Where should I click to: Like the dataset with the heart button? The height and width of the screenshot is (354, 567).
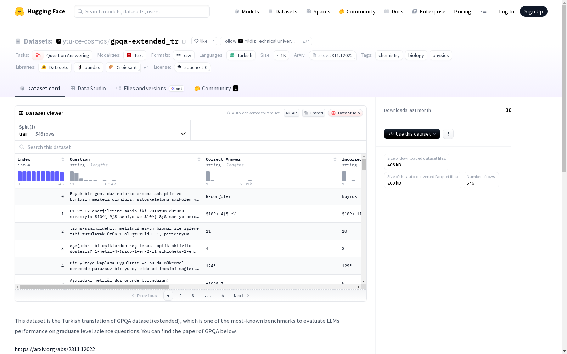point(201,41)
